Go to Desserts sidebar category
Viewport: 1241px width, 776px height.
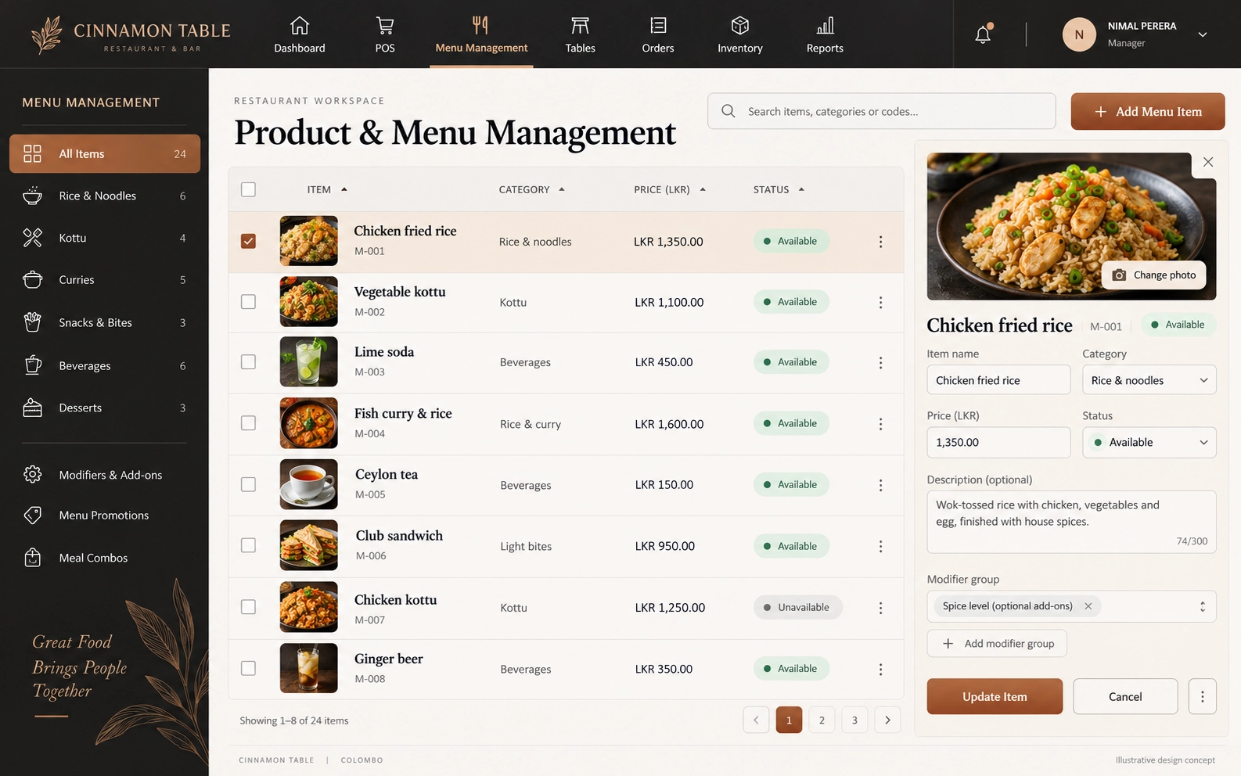[105, 408]
